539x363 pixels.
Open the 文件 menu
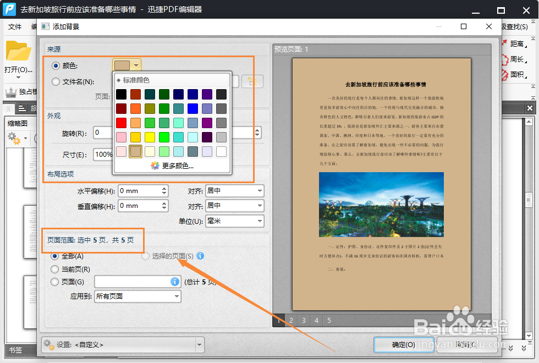pos(15,26)
